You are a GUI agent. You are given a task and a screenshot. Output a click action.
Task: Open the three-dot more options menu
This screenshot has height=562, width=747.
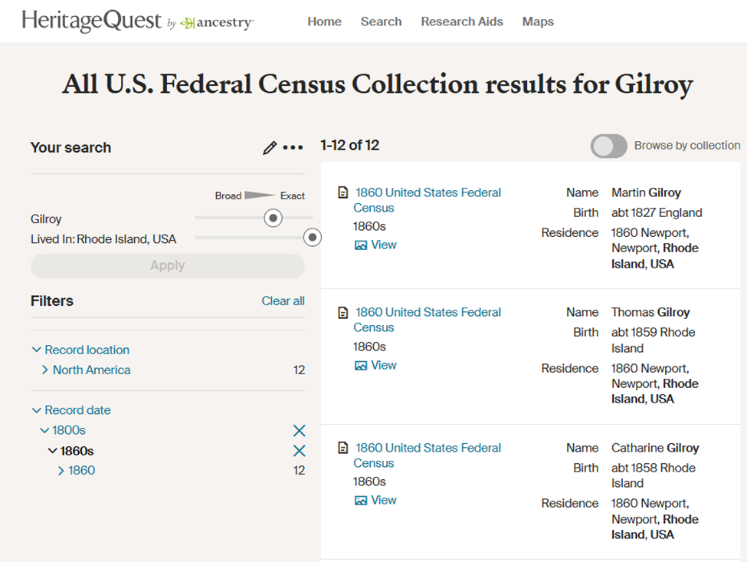coord(293,148)
